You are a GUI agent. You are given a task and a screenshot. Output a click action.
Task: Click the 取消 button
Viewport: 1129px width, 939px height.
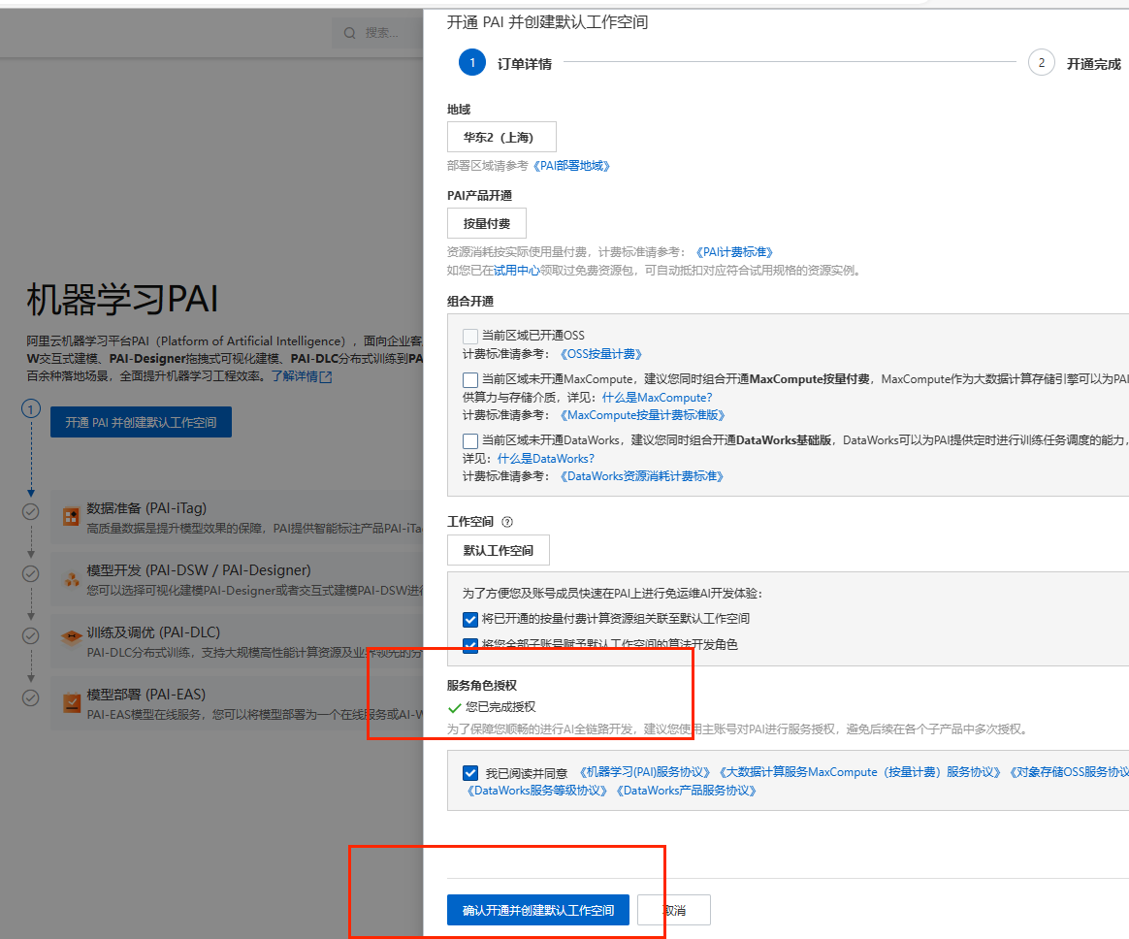[674, 910]
